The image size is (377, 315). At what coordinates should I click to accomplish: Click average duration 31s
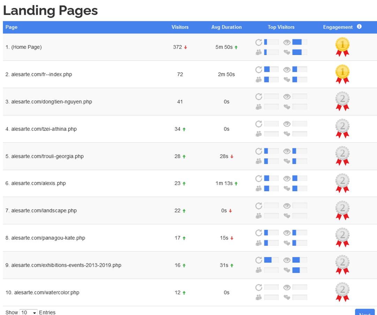224,265
